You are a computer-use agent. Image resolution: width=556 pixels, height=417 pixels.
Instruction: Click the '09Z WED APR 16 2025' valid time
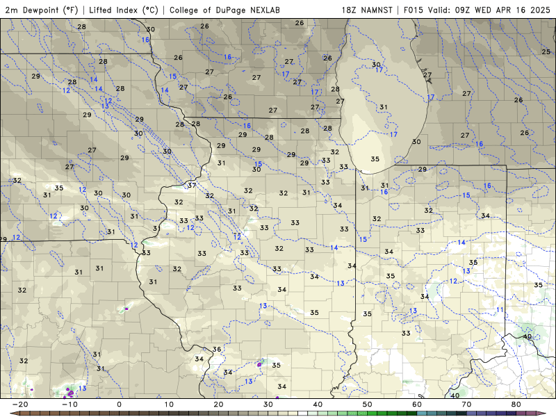(x=502, y=10)
